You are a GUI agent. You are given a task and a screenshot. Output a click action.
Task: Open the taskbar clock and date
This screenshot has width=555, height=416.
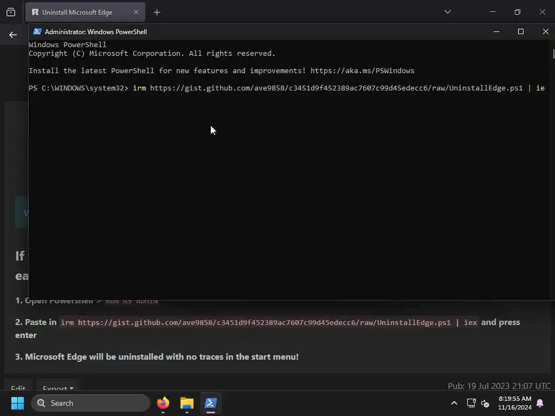pos(515,403)
